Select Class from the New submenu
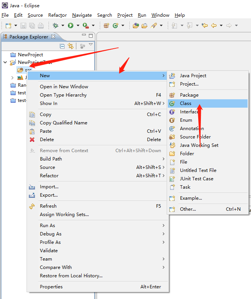Screen dimensions: 251x299 click(x=186, y=103)
